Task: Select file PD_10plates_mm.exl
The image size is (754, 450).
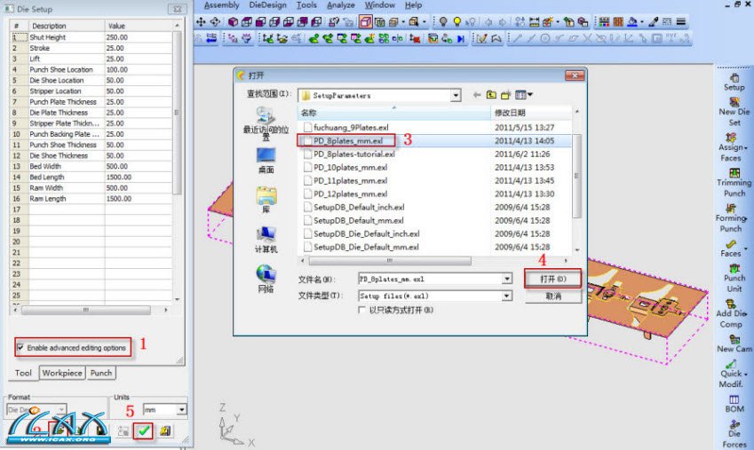Action: (x=350, y=167)
